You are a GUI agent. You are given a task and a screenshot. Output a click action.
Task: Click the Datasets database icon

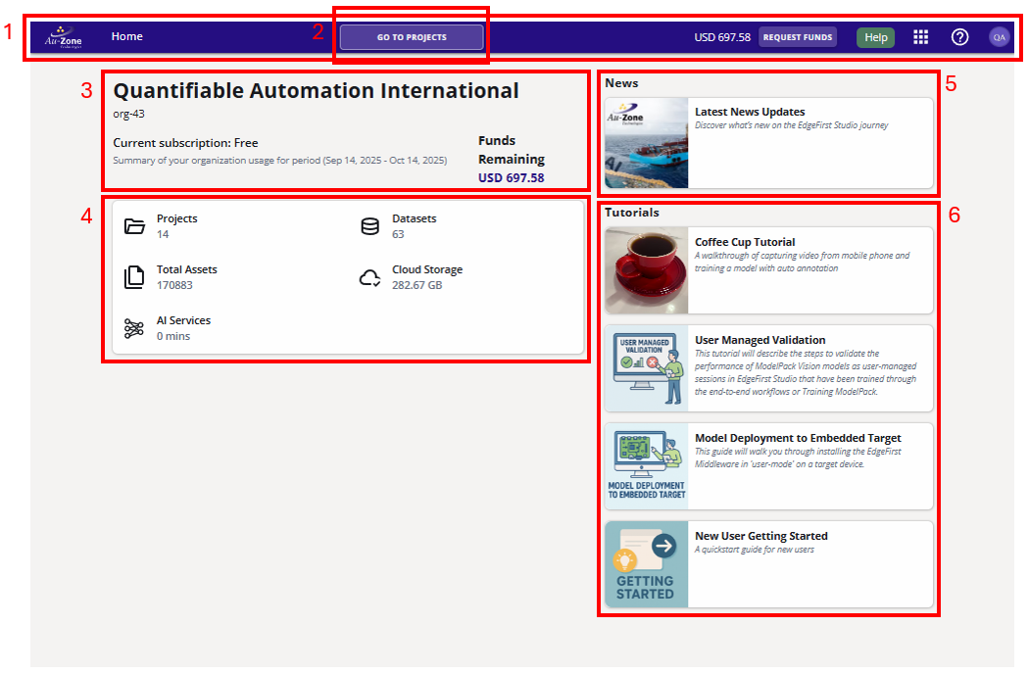click(x=369, y=227)
